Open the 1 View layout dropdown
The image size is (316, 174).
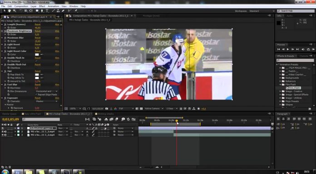tap(172, 108)
